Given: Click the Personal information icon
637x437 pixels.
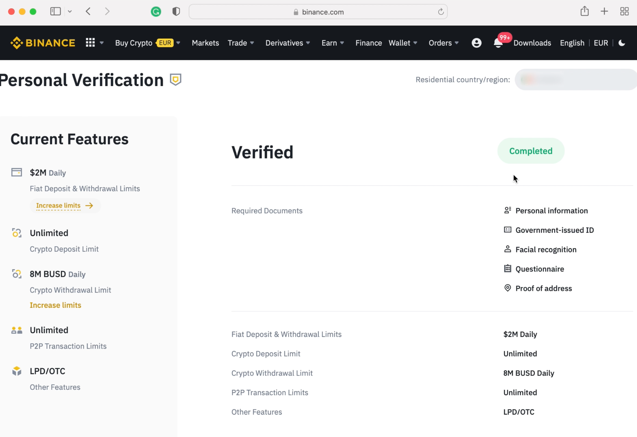Looking at the screenshot, I should [507, 210].
